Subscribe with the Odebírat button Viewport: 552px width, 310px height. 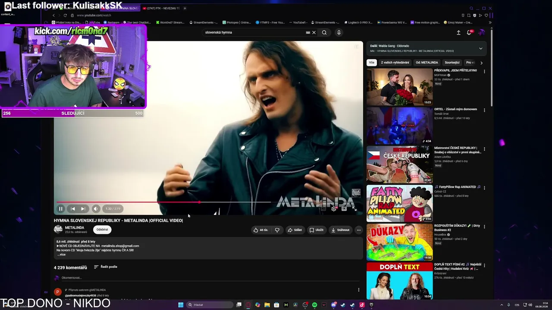(x=102, y=229)
